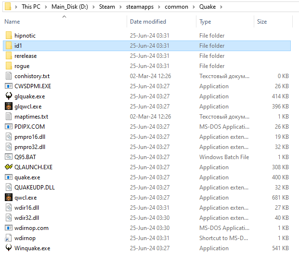Click the PDIPX.COM file icon
The width and height of the screenshot is (299, 256).
pos(9,127)
